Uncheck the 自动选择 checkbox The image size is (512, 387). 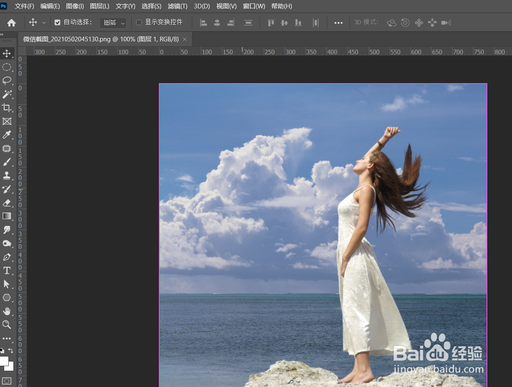(x=58, y=23)
